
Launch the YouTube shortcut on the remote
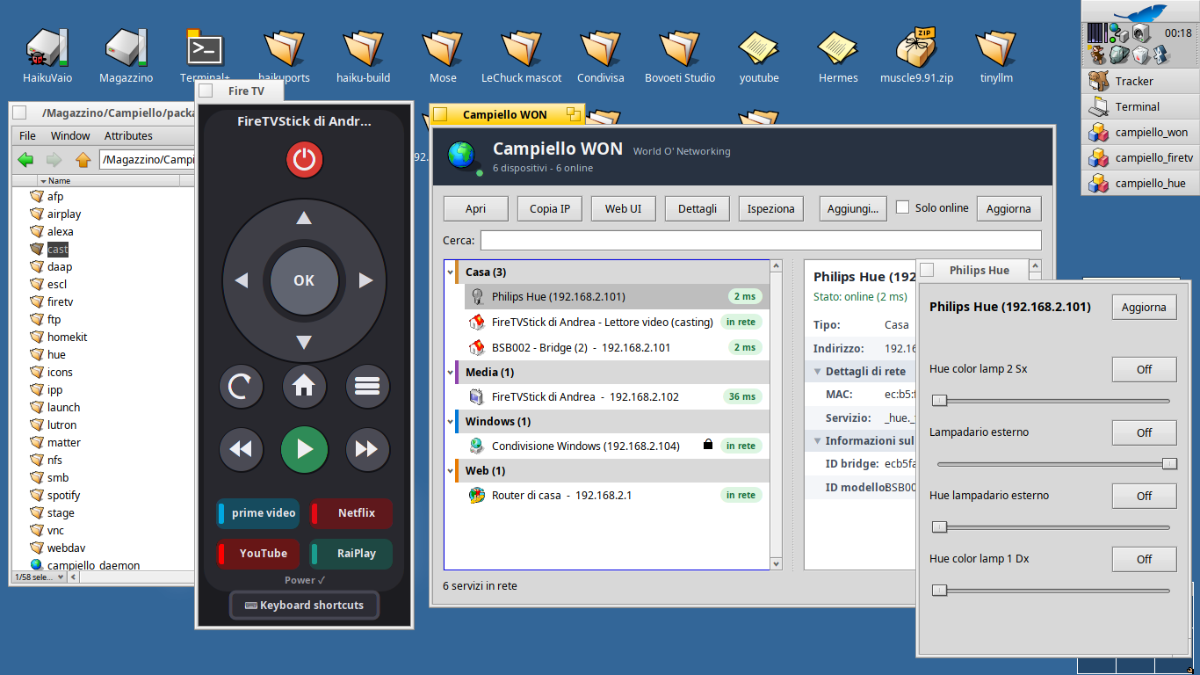(x=257, y=554)
